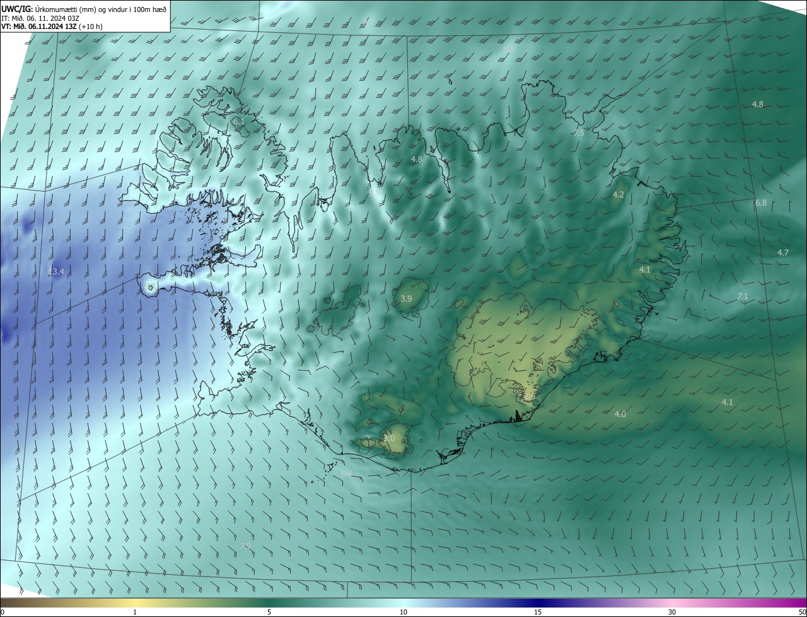Select the 4.7 value label on the map
Image resolution: width=807 pixels, height=617 pixels.
pos(783,252)
